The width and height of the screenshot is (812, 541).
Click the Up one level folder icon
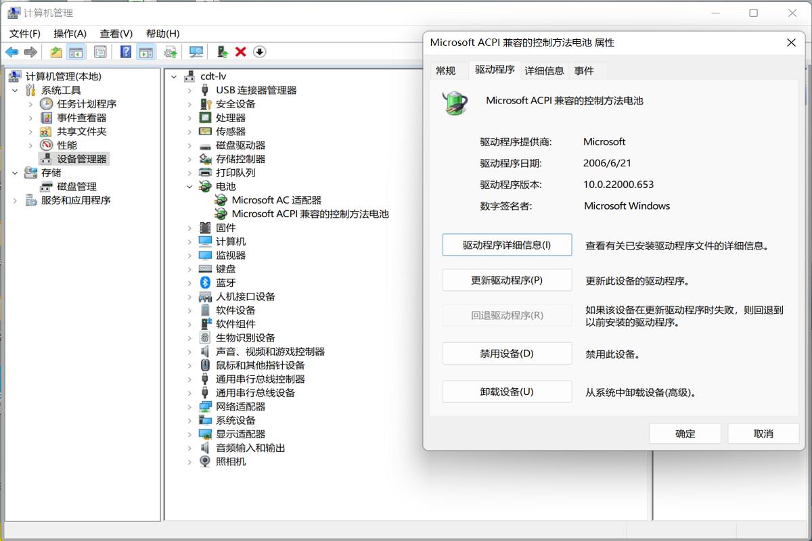click(56, 52)
